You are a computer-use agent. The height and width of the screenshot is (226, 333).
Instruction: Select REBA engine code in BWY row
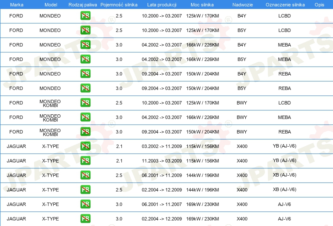click(x=285, y=132)
